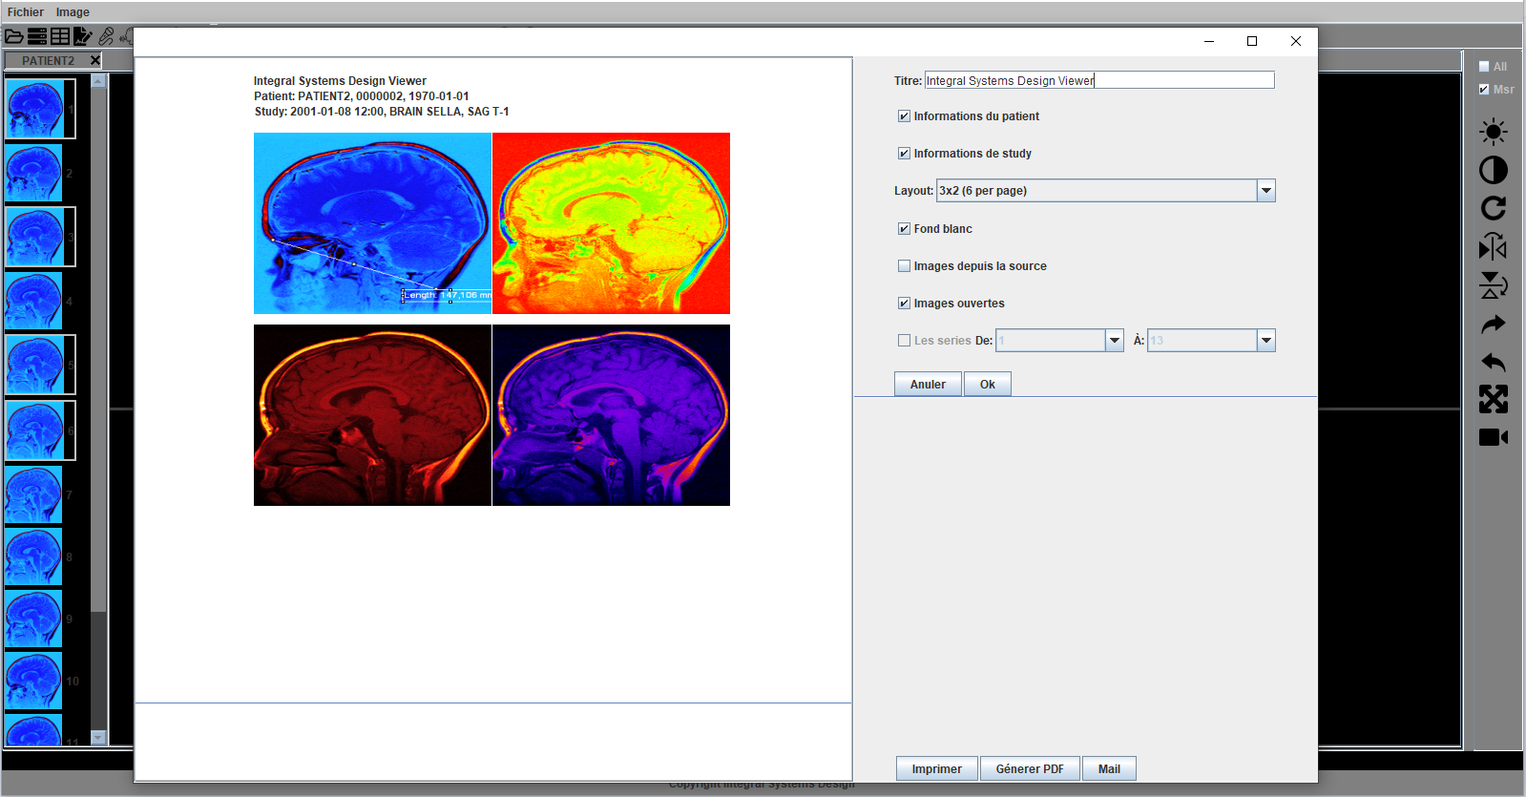Click the redo forward arrow icon
This screenshot has height=797, width=1526.
click(x=1494, y=325)
